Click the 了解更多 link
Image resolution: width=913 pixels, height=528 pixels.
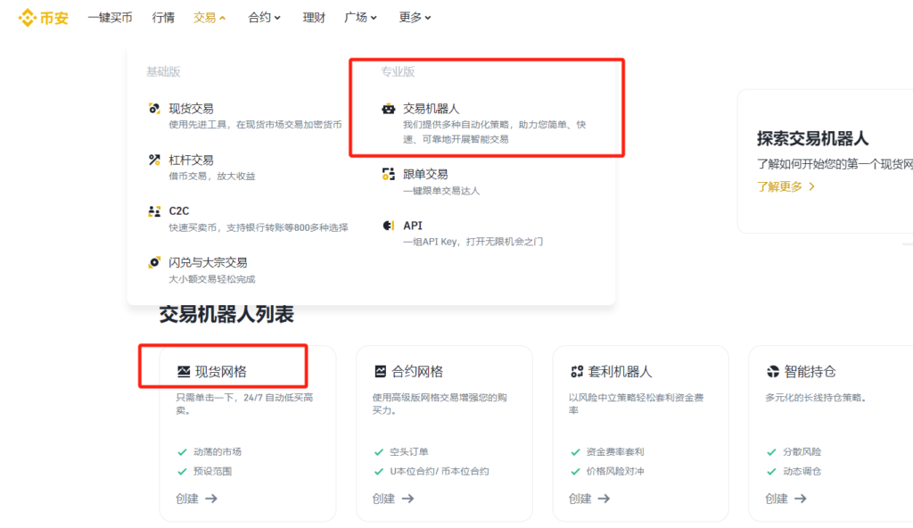pos(786,186)
